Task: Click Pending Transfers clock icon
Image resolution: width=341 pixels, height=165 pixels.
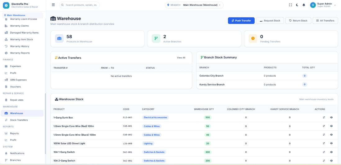Action: tap(253, 38)
